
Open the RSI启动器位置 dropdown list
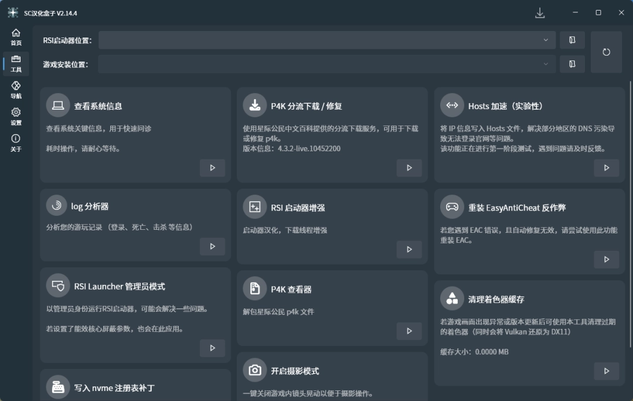546,40
